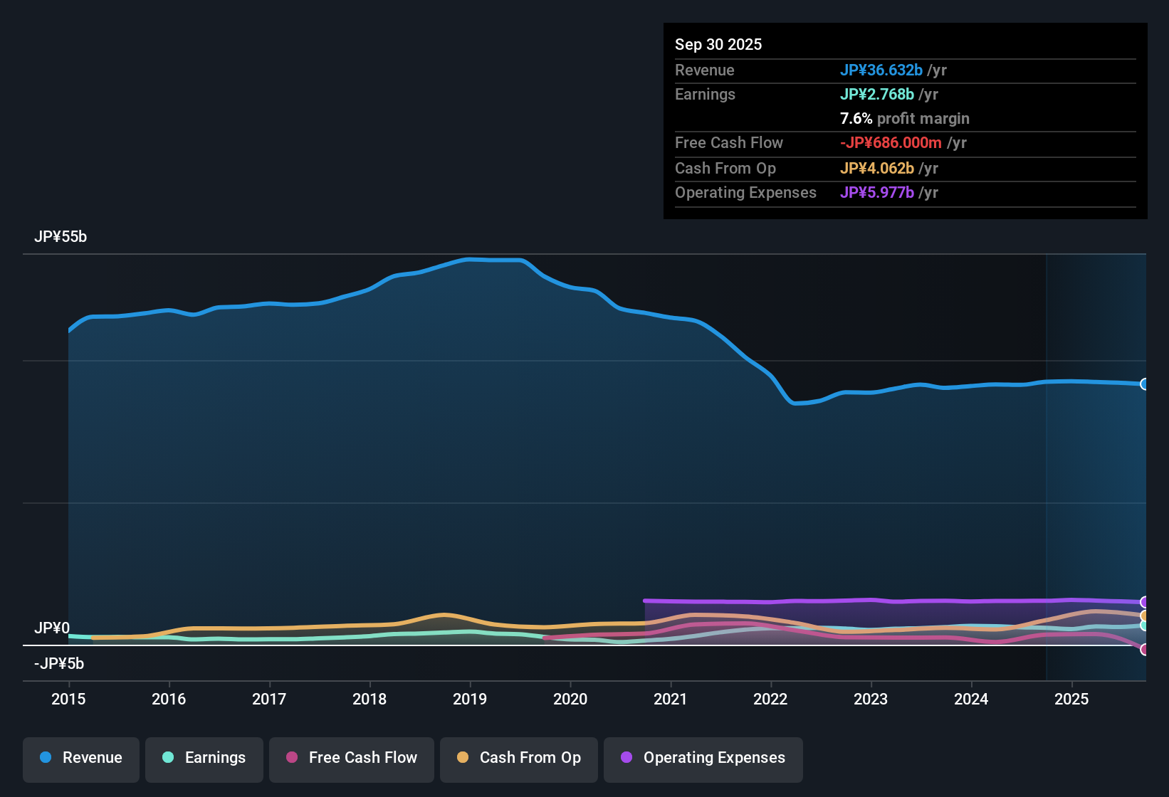Select the Operating Expenses endpoint marker

pyautogui.click(x=1143, y=601)
